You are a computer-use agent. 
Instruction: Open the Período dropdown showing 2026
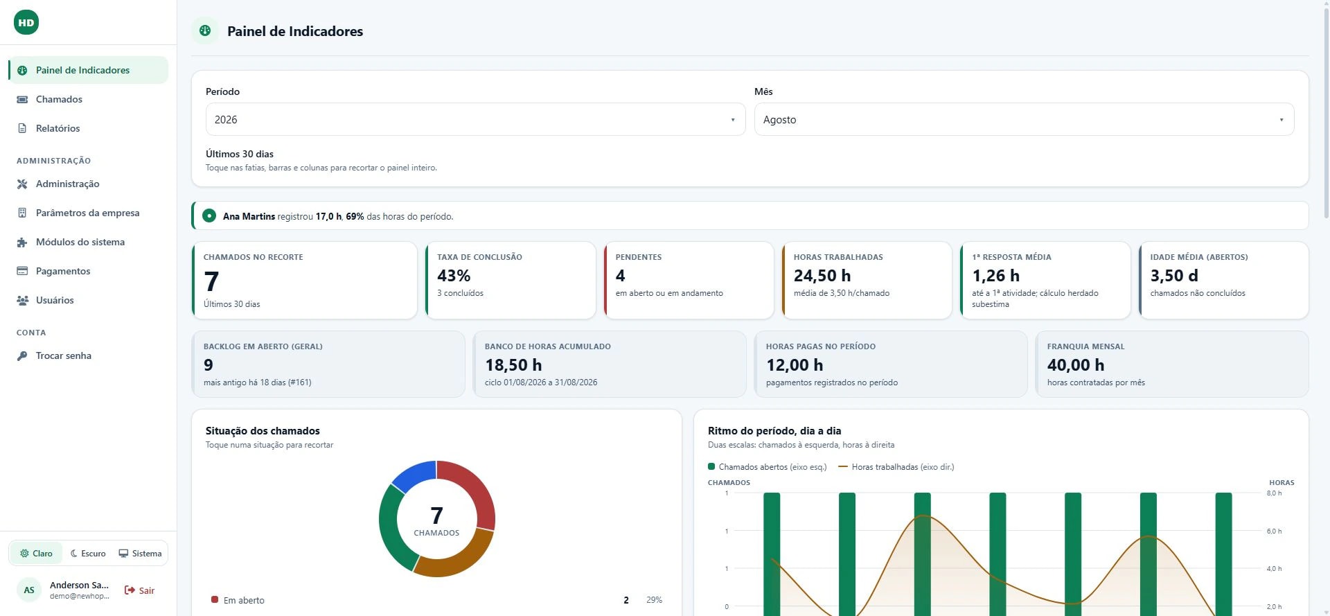475,119
